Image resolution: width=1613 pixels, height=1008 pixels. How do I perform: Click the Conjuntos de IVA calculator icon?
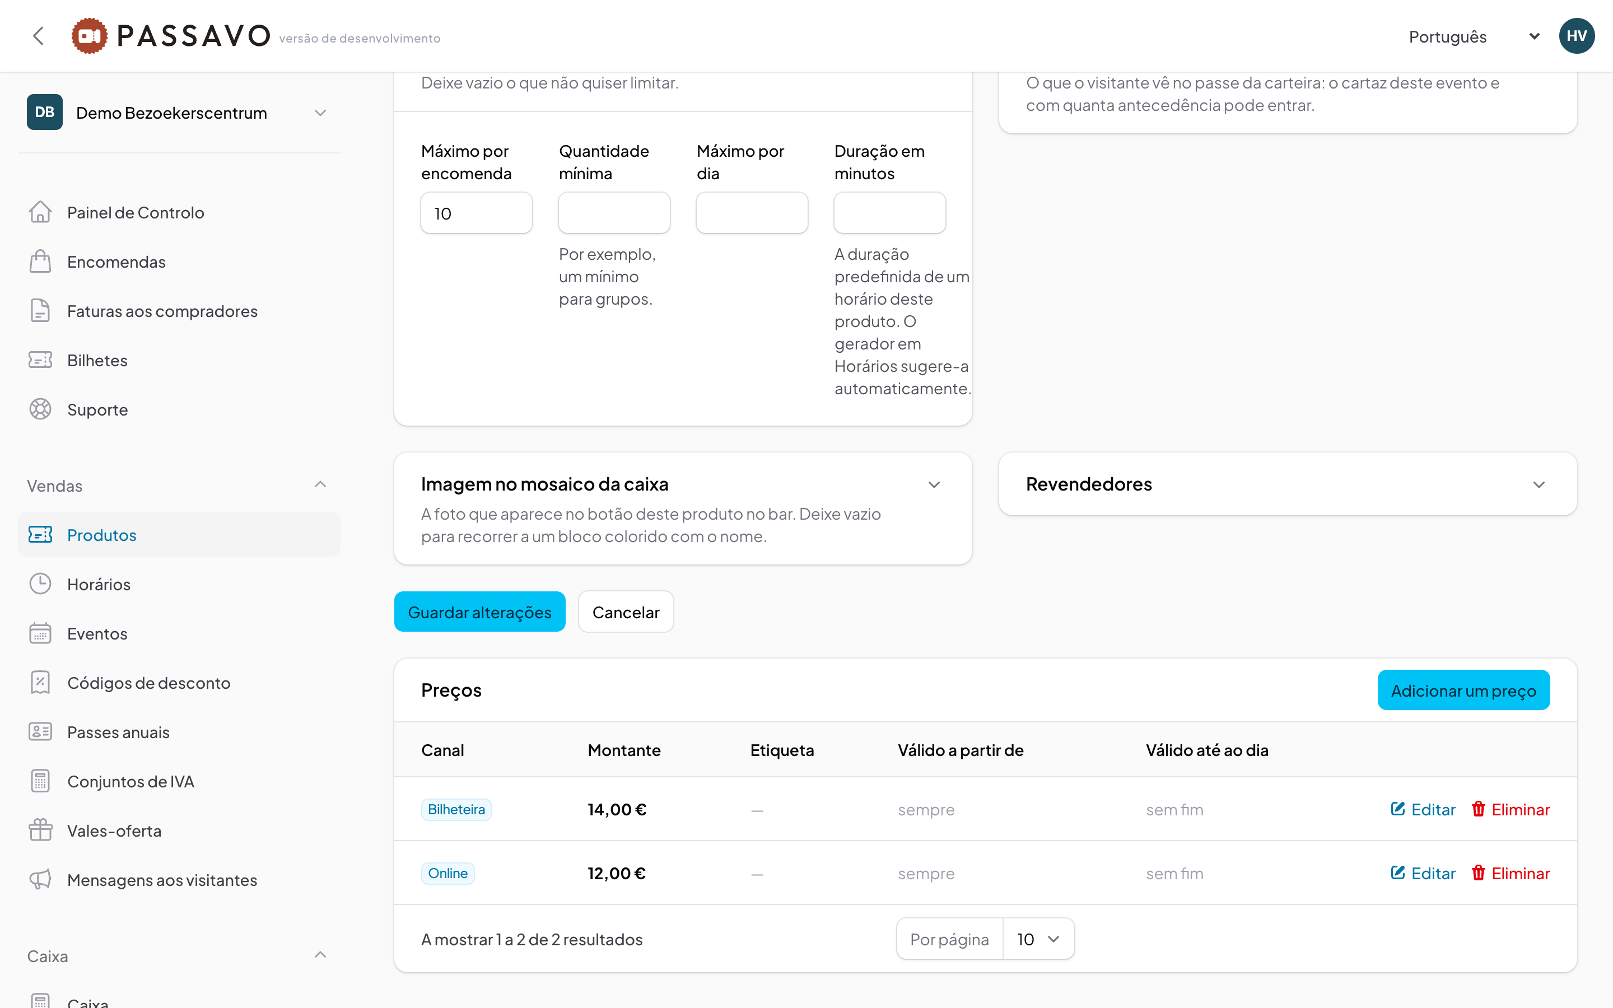pyautogui.click(x=41, y=781)
